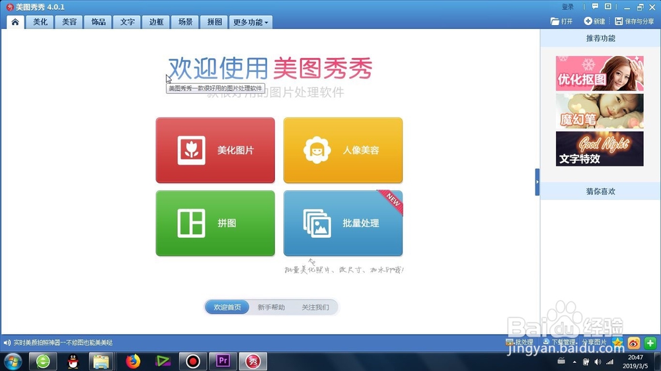Share to Weibo icon
This screenshot has width=661, height=371.
634,343
